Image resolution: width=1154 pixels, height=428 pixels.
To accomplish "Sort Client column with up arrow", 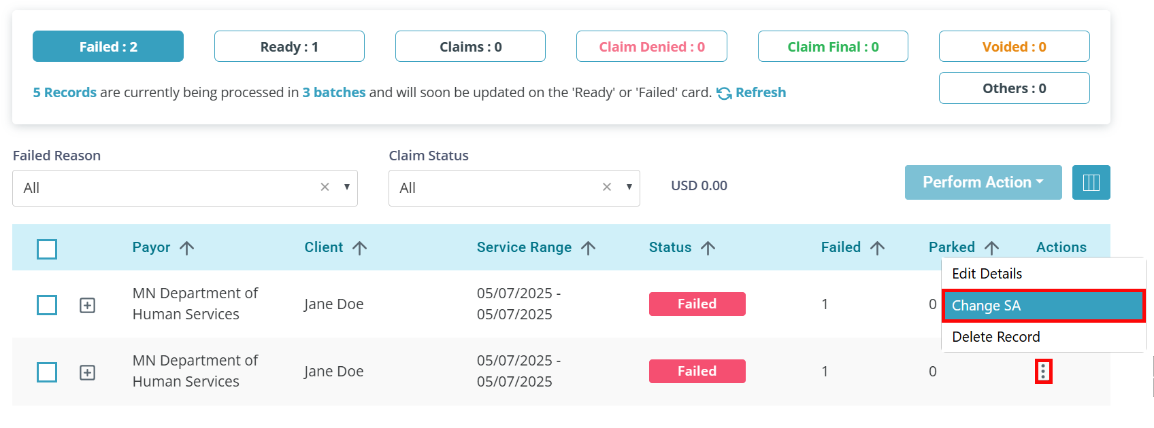I will coord(360,248).
